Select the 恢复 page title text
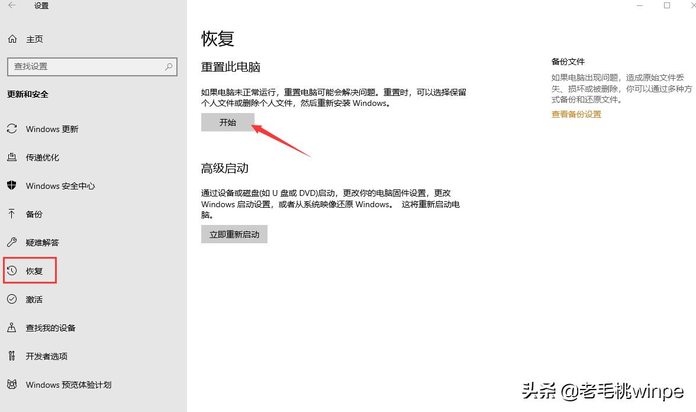This screenshot has height=412, width=696. pos(217,38)
